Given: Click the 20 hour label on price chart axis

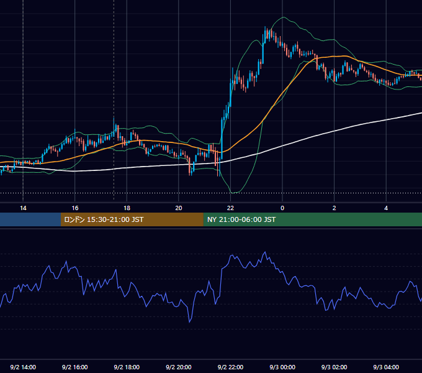Looking at the screenshot, I should (179, 208).
